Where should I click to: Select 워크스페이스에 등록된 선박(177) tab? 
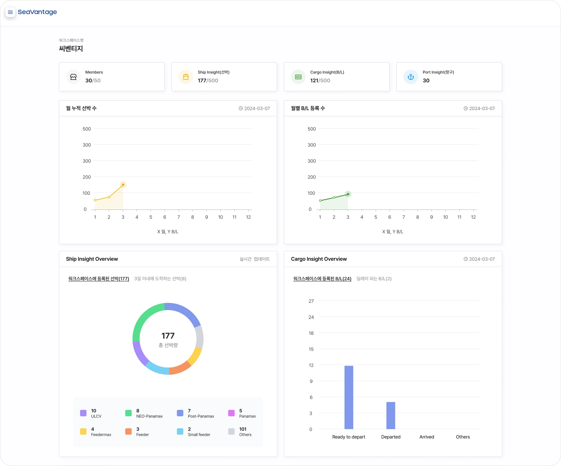pos(99,279)
